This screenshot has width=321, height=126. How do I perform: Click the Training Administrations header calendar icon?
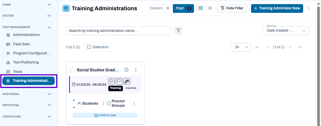pyautogui.click(x=66, y=8)
